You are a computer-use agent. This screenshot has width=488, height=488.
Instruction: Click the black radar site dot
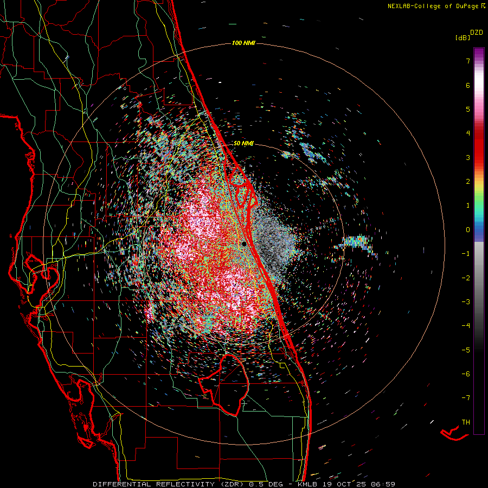244,244
